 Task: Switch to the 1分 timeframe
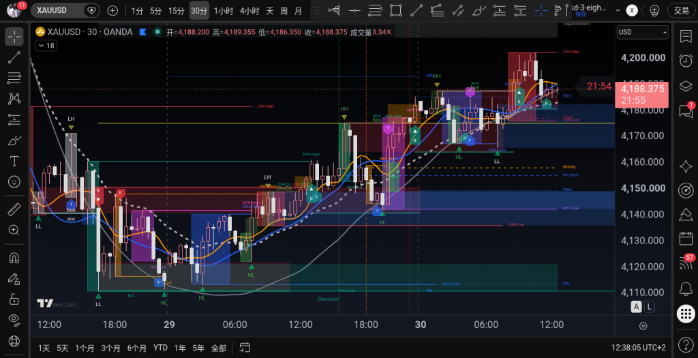tap(137, 11)
